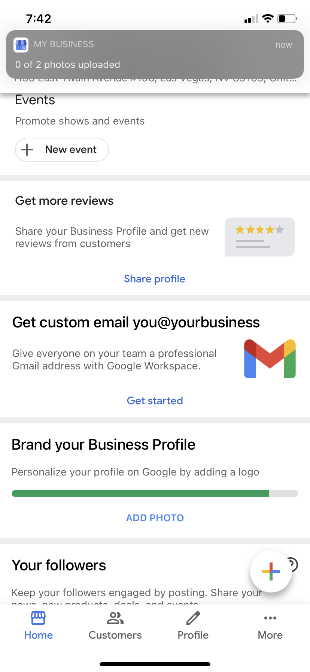Tap the star rating review thumbnail
Viewport: 310px width, 672px height.
pos(260,237)
